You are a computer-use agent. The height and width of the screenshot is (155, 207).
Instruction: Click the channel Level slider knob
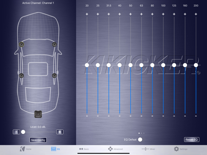click(x=23, y=132)
